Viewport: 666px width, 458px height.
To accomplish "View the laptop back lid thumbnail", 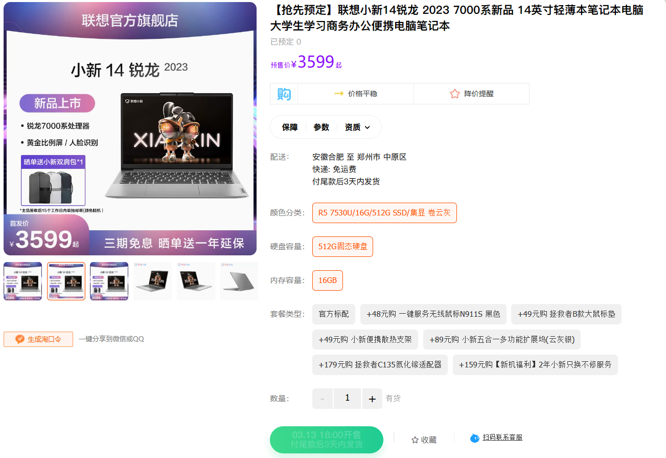I will pos(239,281).
